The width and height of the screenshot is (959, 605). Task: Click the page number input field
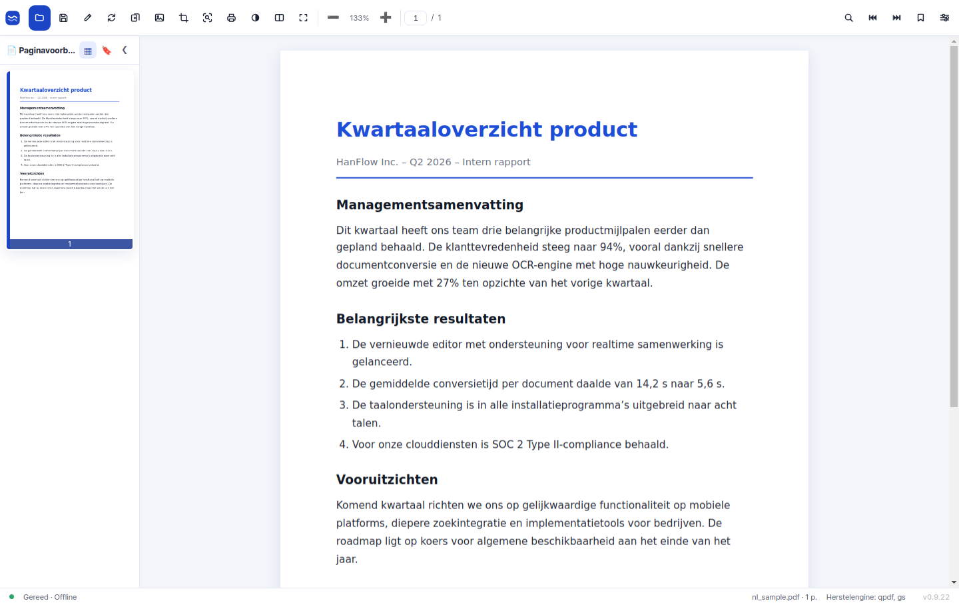pyautogui.click(x=416, y=18)
